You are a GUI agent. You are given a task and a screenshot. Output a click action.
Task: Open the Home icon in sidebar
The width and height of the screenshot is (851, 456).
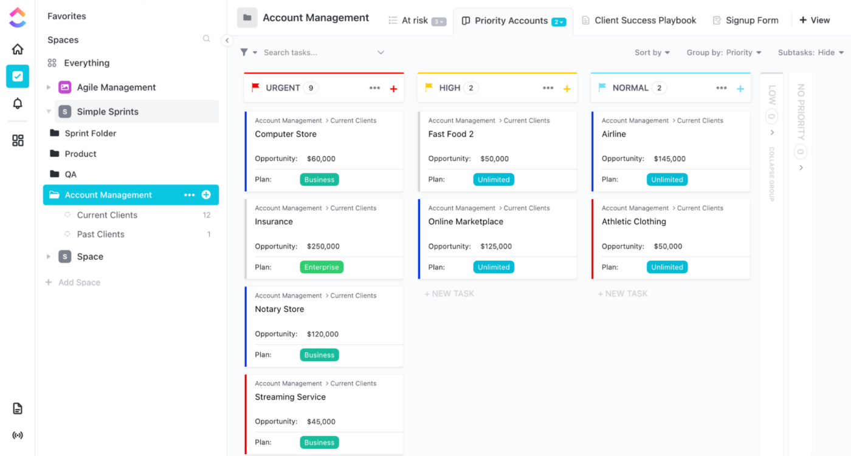tap(17, 49)
